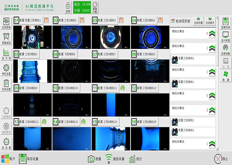Open 图像曲线 image curve panel

pyautogui.click(x=6, y=39)
